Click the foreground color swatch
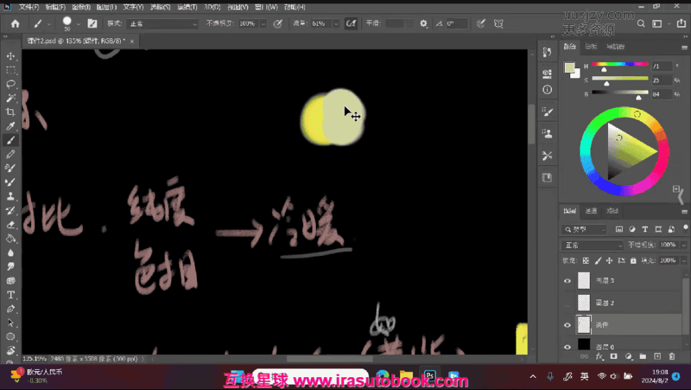Viewport: 691px width, 390px height. click(x=570, y=68)
